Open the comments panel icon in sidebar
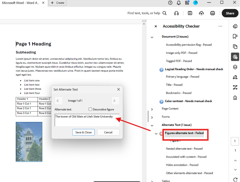The image size is (240, 182). tap(235, 26)
